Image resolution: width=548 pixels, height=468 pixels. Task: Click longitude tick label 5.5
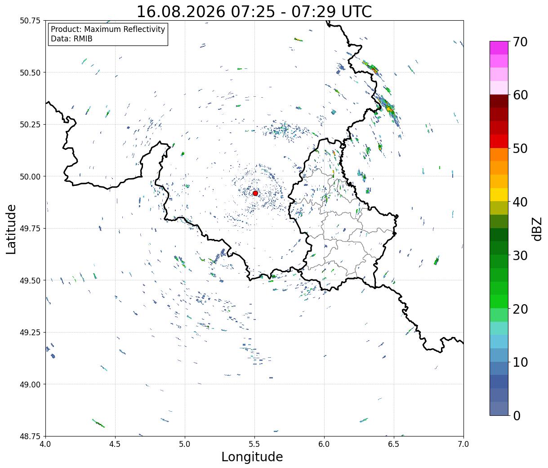pyautogui.click(x=254, y=444)
